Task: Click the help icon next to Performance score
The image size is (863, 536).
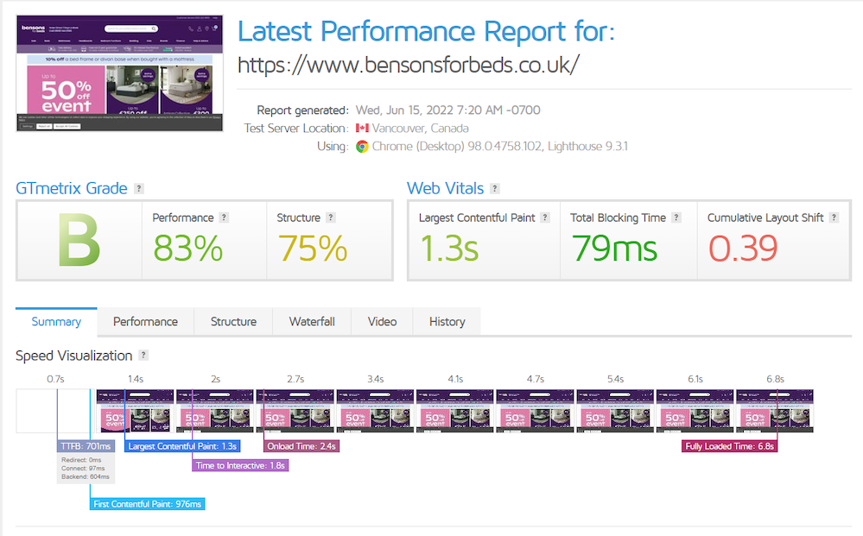Action: (x=224, y=218)
